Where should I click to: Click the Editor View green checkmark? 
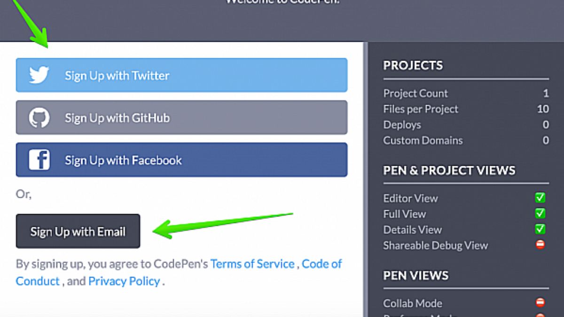pyautogui.click(x=540, y=198)
